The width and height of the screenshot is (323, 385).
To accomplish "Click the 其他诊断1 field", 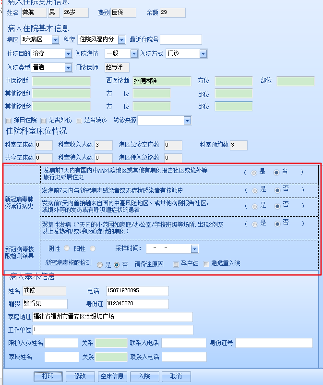I will 61,94.
